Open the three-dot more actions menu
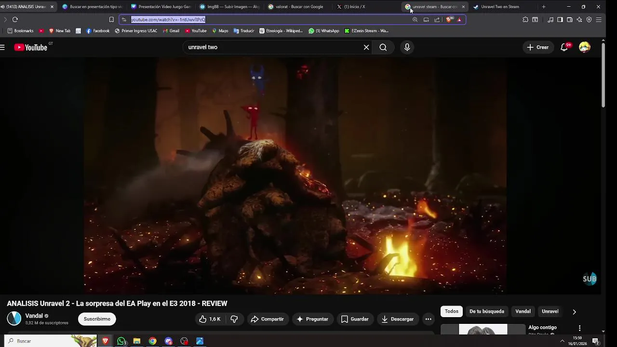Viewport: 617px width, 347px height. pyautogui.click(x=428, y=319)
